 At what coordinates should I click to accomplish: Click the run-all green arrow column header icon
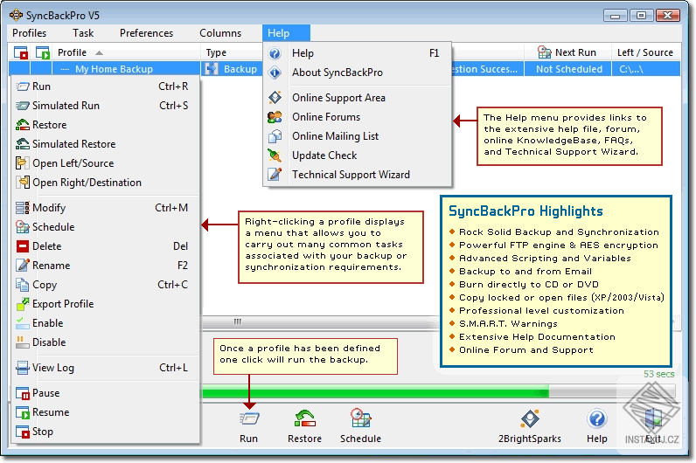point(43,52)
